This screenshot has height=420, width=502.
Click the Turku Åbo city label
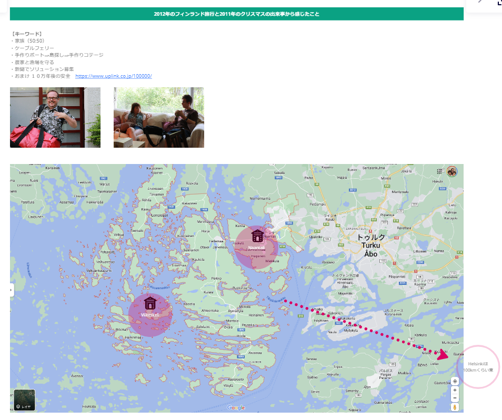click(371, 245)
